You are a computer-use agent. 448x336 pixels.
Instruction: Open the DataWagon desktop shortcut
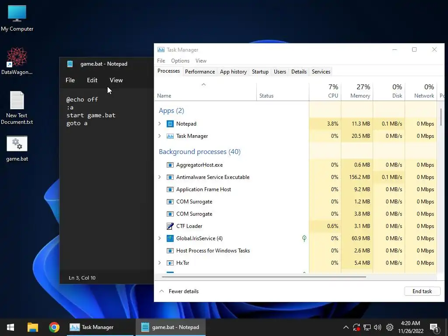click(x=17, y=60)
